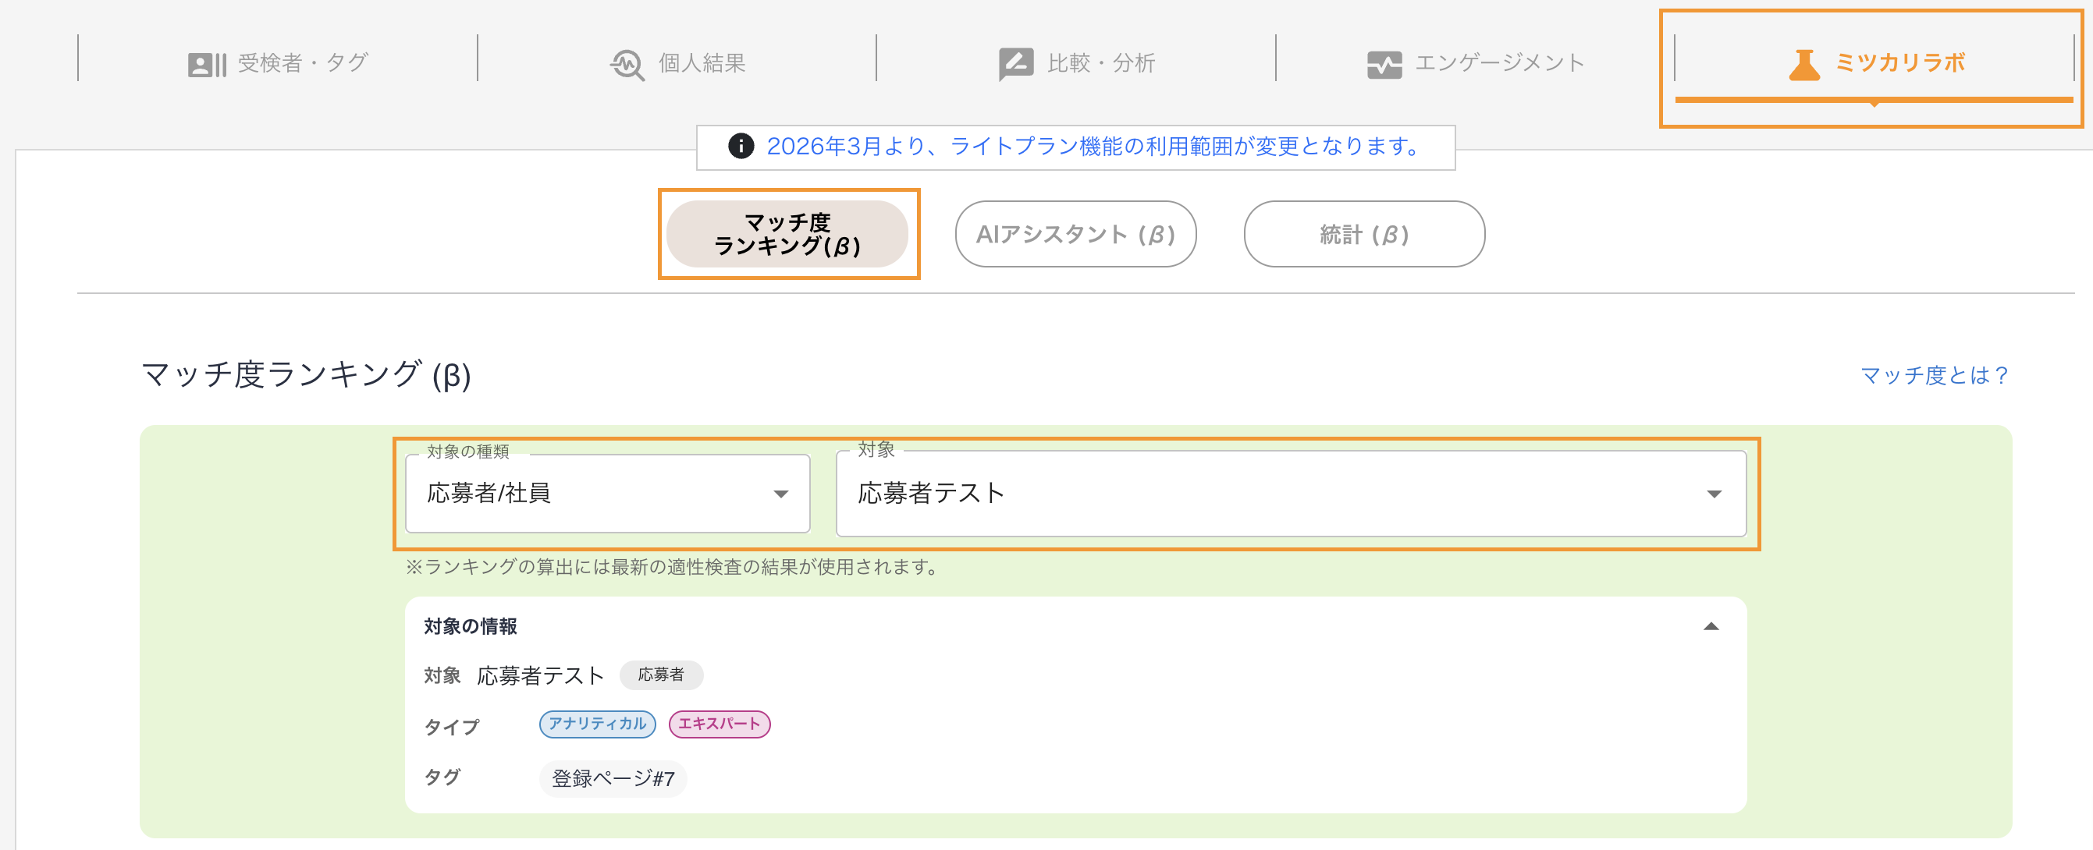Open the 対象の種類 dropdown arrow

(x=781, y=494)
